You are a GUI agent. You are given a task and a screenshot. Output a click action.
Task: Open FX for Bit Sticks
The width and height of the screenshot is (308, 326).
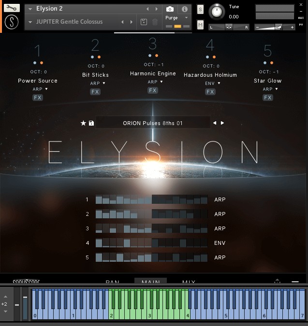[x=95, y=92]
